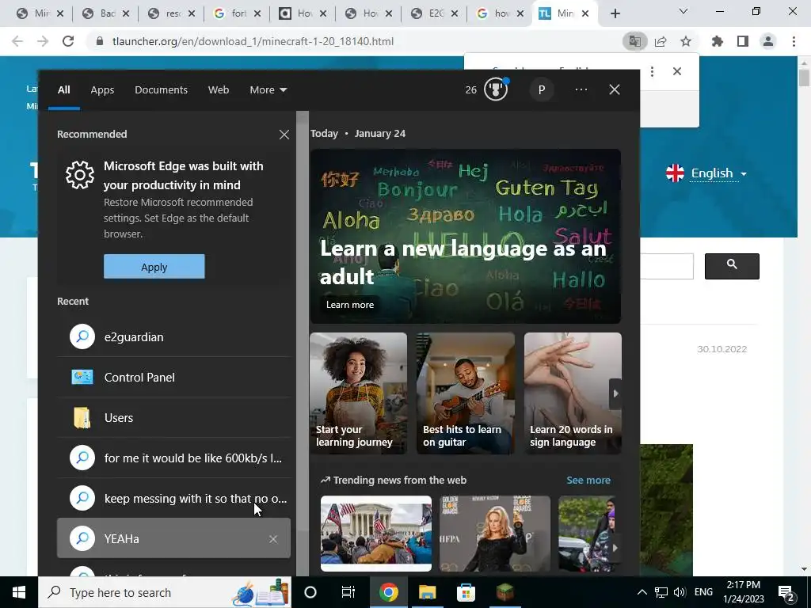
Task: Select recent search about 600kb/s
Action: pos(173,458)
